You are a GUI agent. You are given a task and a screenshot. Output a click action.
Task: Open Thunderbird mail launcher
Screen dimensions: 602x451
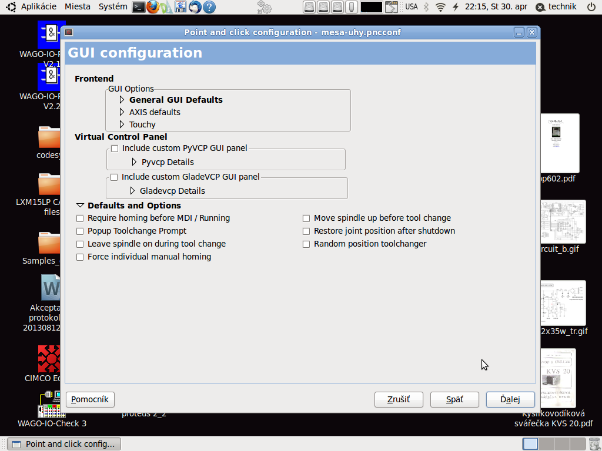pyautogui.click(x=195, y=7)
